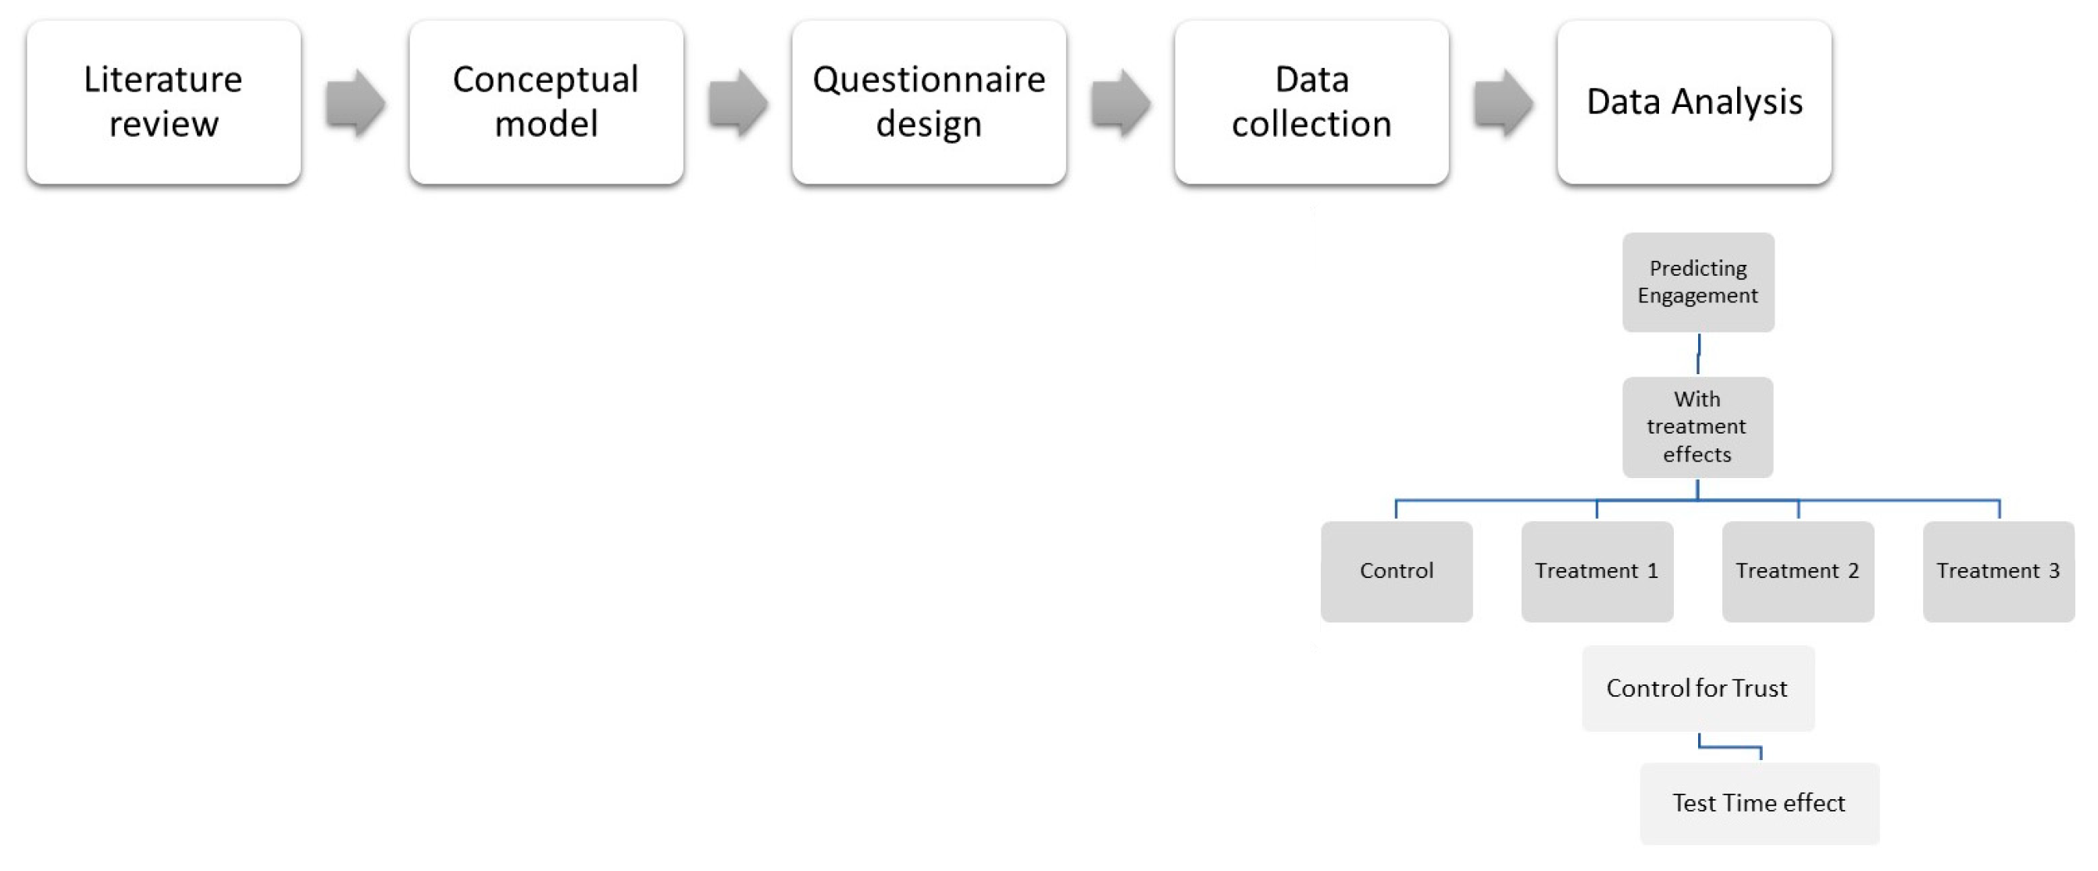Click connector linking Predicting Engagement to treatment effects

pyautogui.click(x=1698, y=354)
